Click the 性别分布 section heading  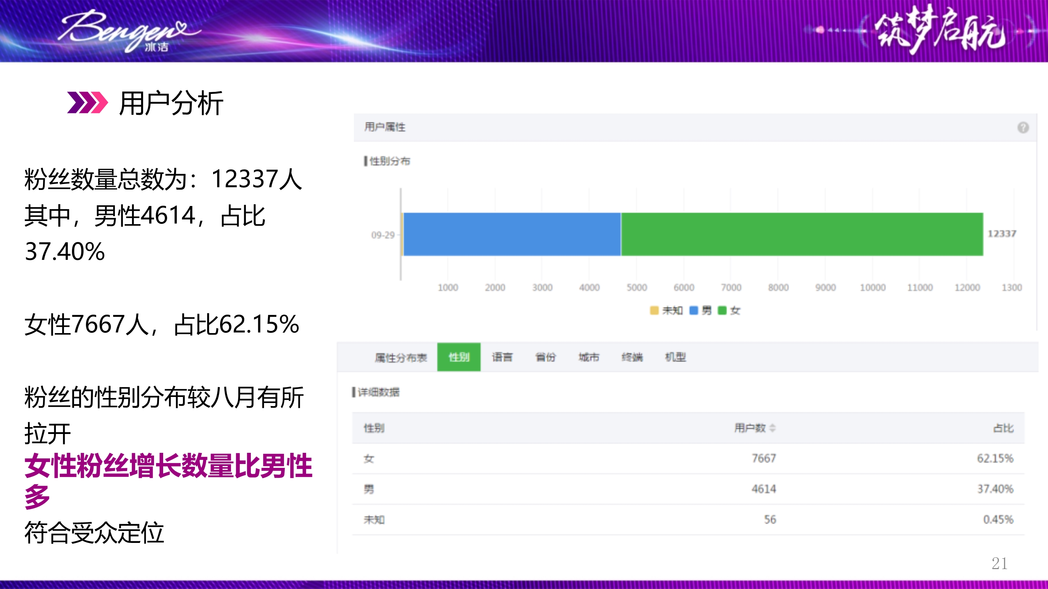[x=390, y=161]
